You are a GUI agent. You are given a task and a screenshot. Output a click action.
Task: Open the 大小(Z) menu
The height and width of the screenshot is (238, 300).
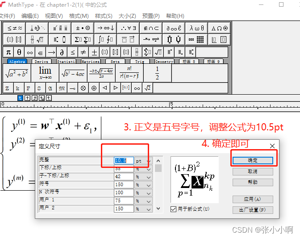pyautogui.click(x=127, y=16)
